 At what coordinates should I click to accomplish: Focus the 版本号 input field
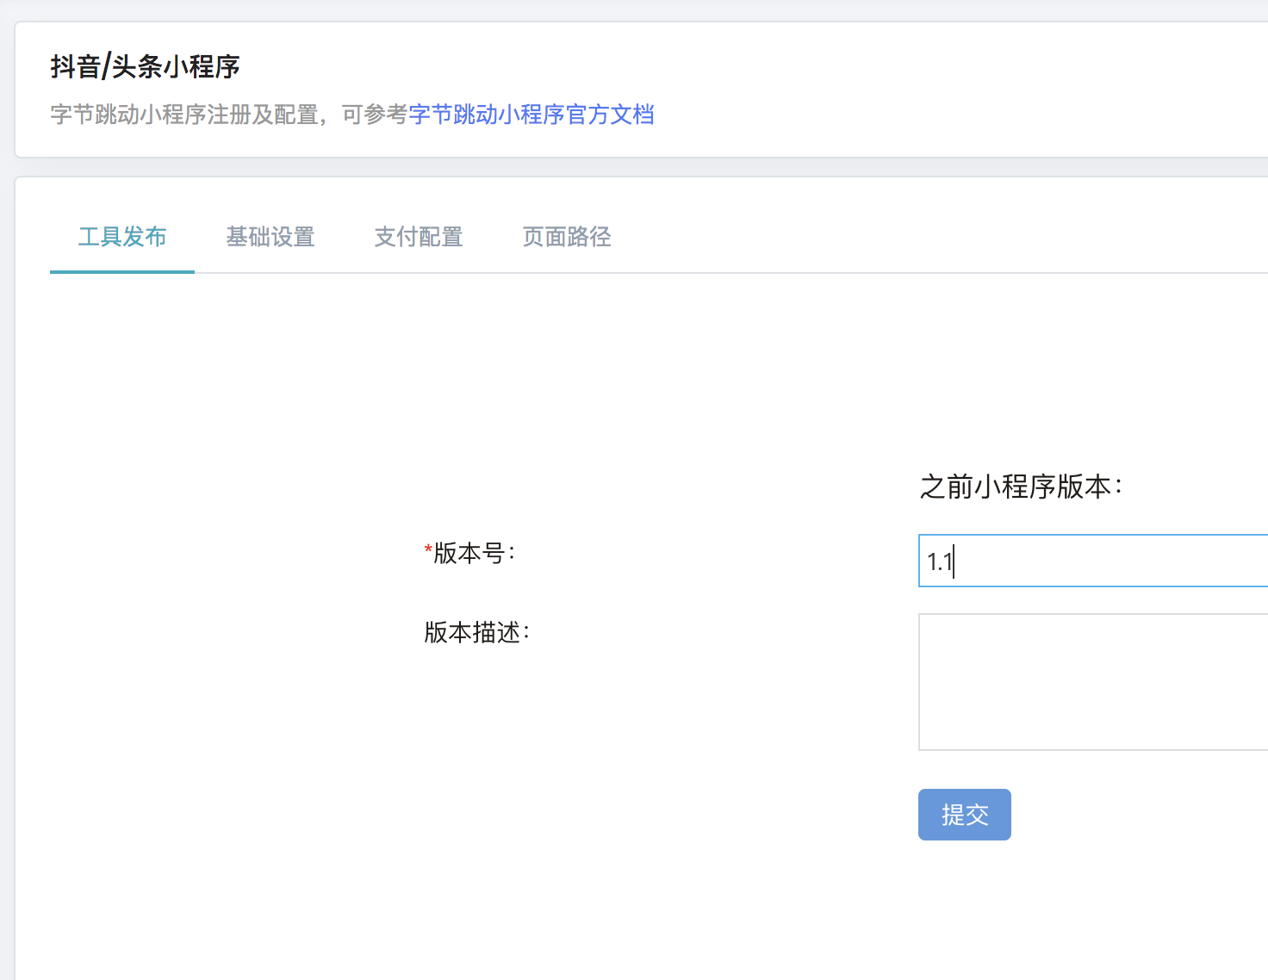[x=1093, y=561]
